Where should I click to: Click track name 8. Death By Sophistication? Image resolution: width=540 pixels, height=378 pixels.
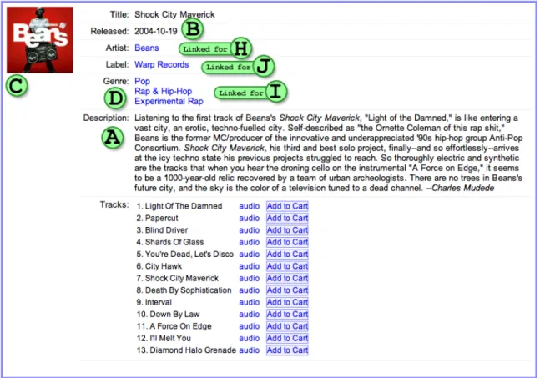184,290
